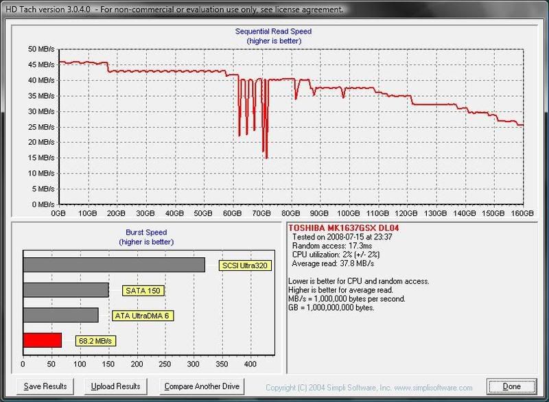Click the SCSI Ultra320 label
This screenshot has height=402, width=549.
(x=245, y=265)
